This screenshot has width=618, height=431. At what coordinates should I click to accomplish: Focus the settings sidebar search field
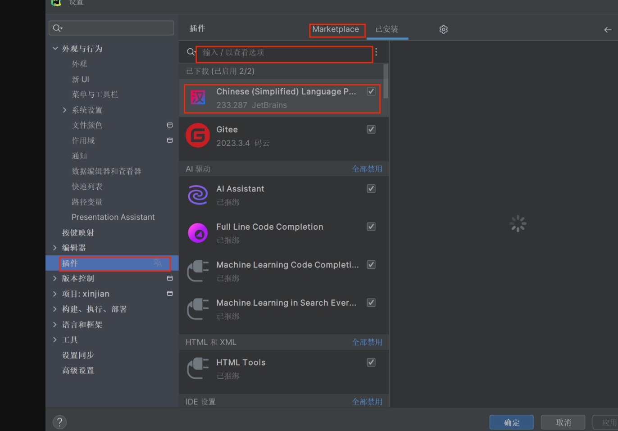(x=111, y=28)
